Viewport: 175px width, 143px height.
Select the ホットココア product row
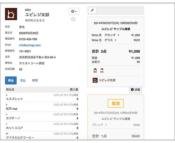[42, 126]
